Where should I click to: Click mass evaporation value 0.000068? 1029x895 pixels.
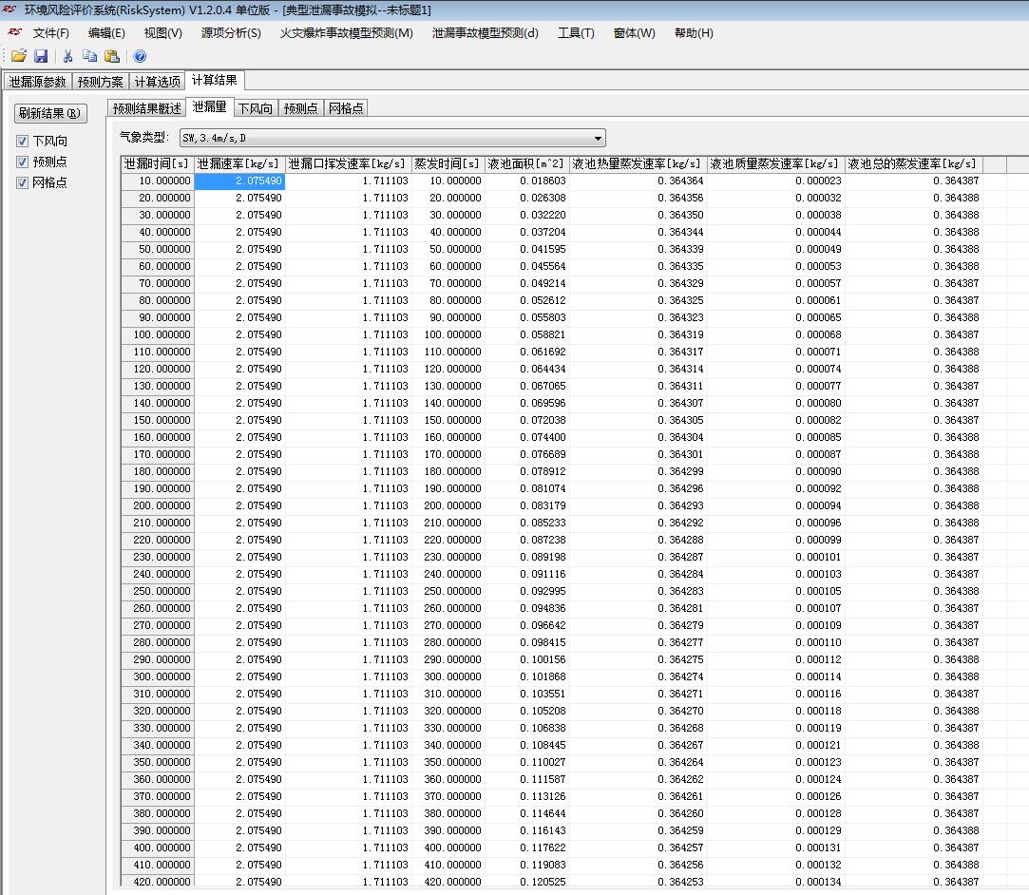click(x=775, y=334)
